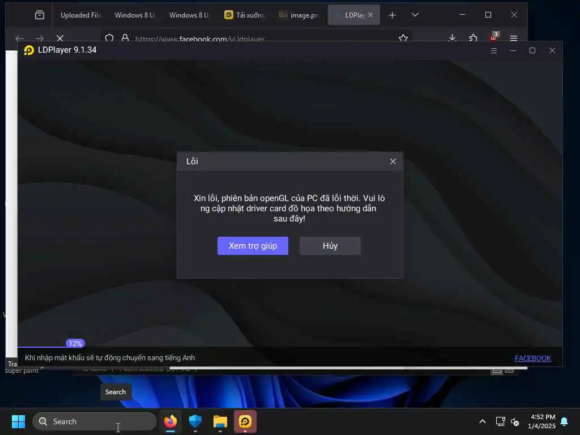Image resolution: width=580 pixels, height=435 pixels.
Task: Click the muted volume tray icon
Action: tap(515, 422)
